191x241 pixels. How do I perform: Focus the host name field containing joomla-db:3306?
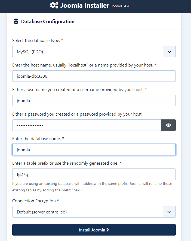pos(94,76)
